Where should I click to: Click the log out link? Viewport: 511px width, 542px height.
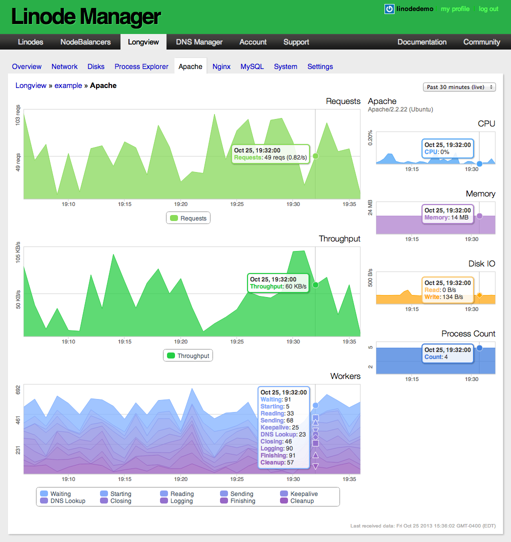[488, 9]
